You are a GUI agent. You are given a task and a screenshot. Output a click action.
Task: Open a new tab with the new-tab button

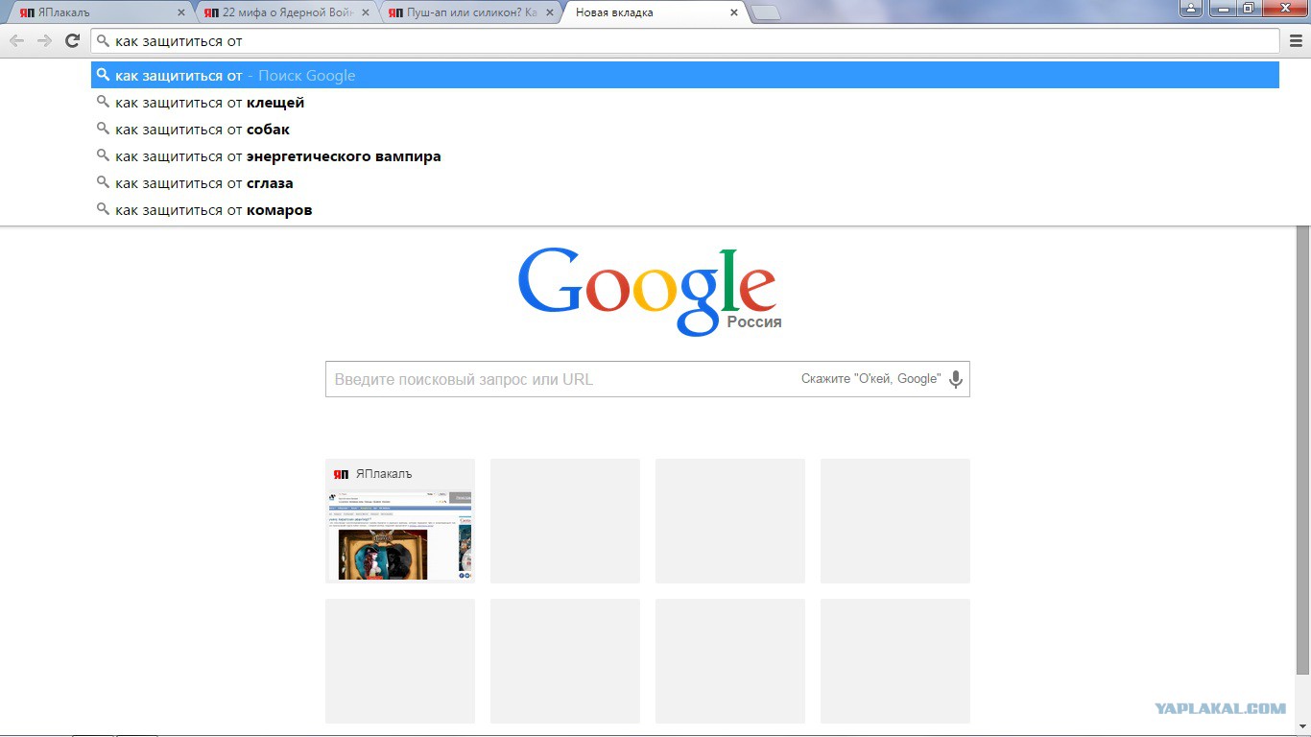[x=765, y=13]
